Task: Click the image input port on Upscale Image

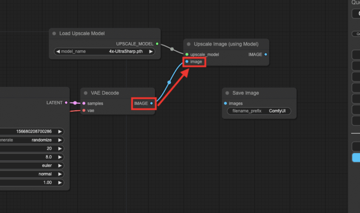Action: tap(187, 61)
